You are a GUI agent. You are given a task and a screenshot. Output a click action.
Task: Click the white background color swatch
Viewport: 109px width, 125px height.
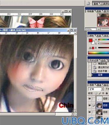coord(93,43)
